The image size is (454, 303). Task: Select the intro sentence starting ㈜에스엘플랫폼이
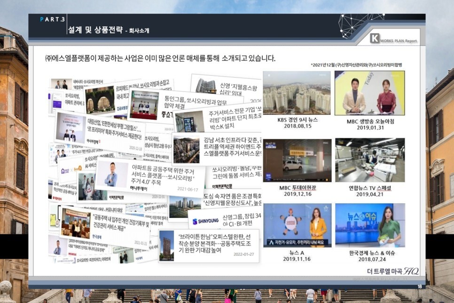(160, 58)
